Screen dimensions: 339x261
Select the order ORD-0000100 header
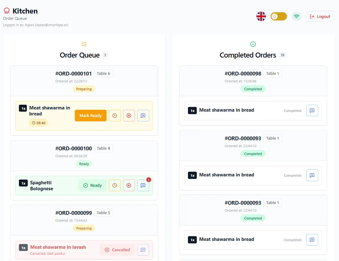[84, 156]
